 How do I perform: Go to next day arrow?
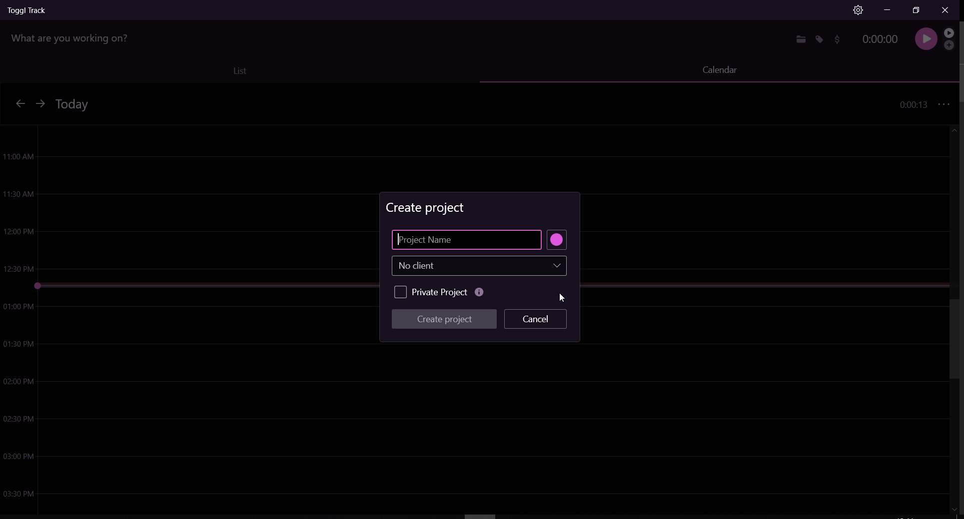[x=40, y=103]
